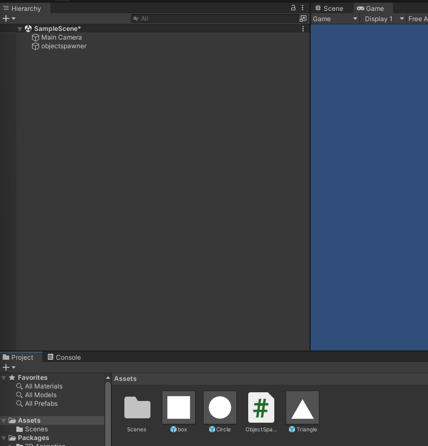Click the search icon beside All Materials
Viewport: 428px width, 446px height.
pyautogui.click(x=20, y=386)
